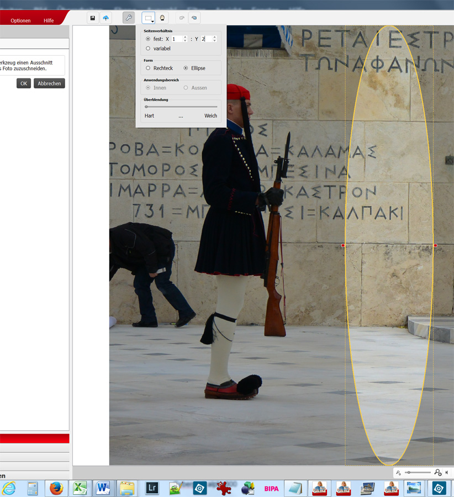Image resolution: width=454 pixels, height=497 pixels.
Task: Select the 'variabel' aspect ratio option
Action: [148, 49]
